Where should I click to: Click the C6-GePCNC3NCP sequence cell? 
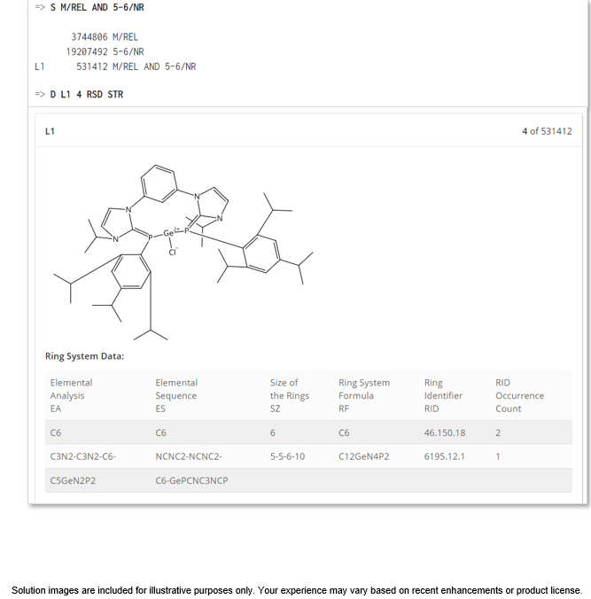pos(191,481)
